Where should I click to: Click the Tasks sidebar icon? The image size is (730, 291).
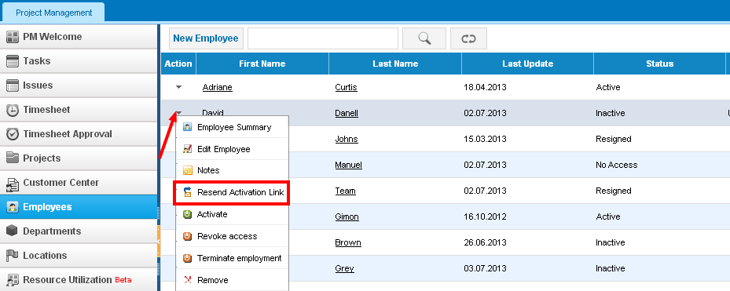(x=13, y=61)
